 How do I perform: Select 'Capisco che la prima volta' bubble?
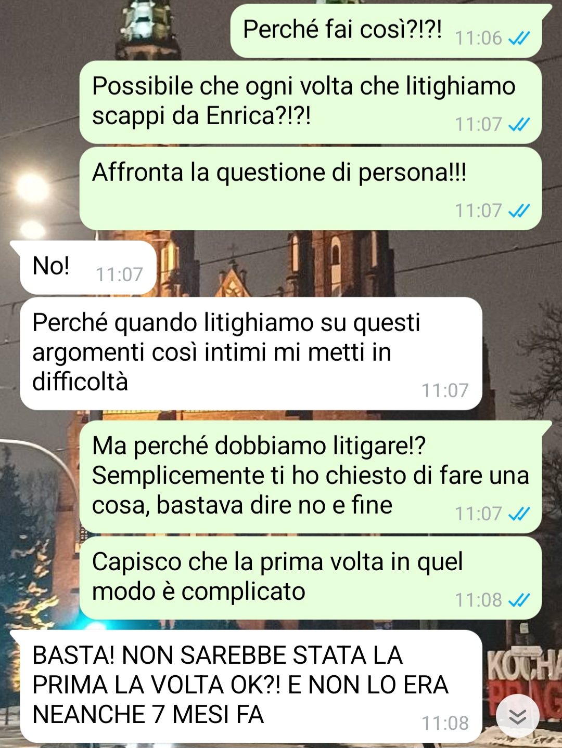[x=311, y=578]
